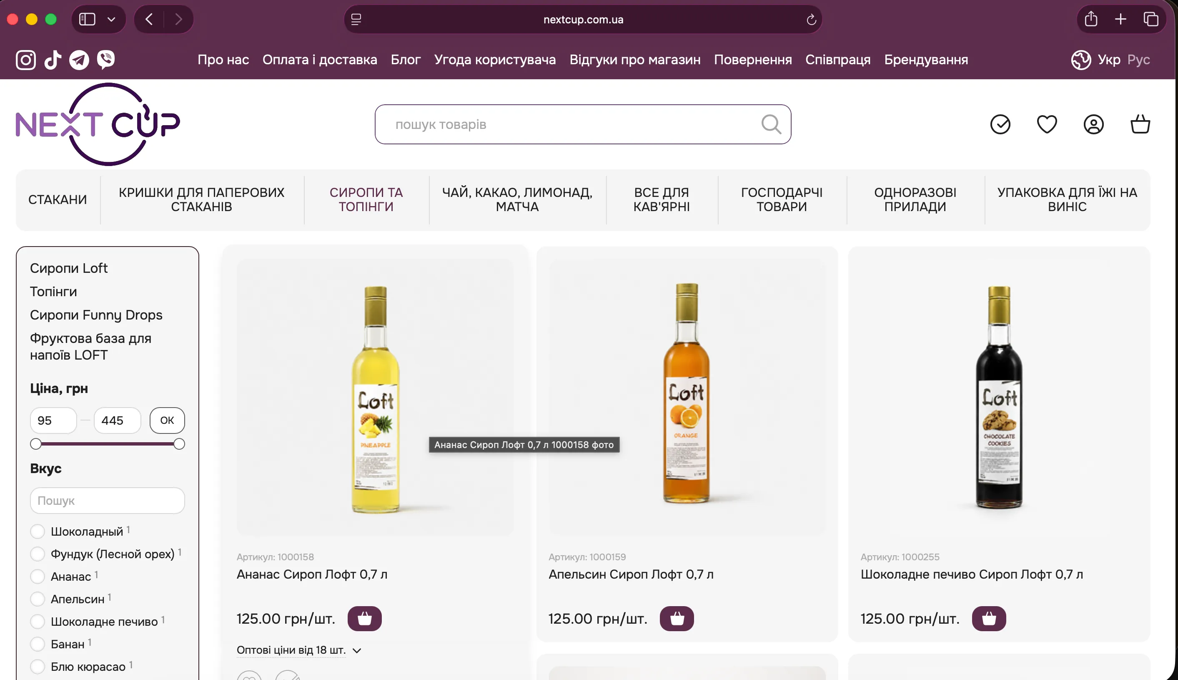Open ВСЕ ДЛЯ КАВ'ЯРНІ category
This screenshot has height=680, width=1178.
click(662, 200)
